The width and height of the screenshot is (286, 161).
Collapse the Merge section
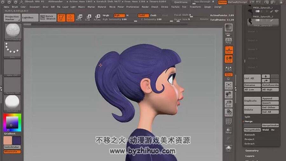[249, 121]
